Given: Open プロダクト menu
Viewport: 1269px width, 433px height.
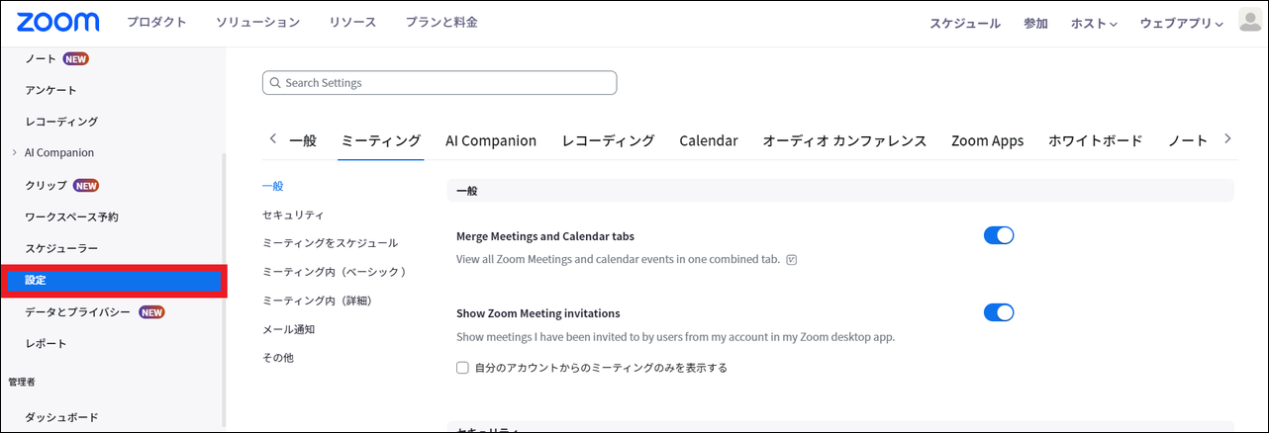Looking at the screenshot, I should coord(157,22).
